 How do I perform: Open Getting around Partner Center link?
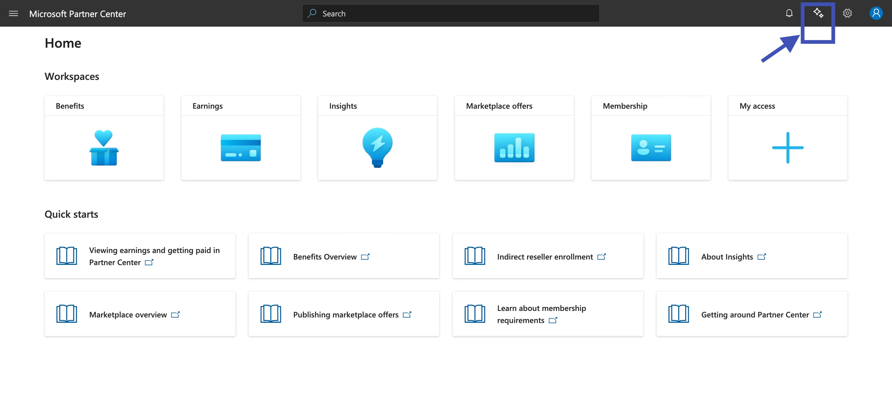point(752,314)
